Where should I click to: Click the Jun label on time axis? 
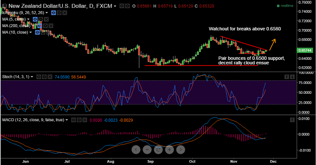click(x=26, y=161)
